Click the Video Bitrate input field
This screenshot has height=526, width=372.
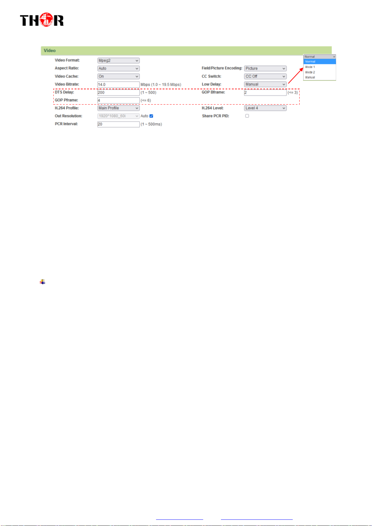118,84
